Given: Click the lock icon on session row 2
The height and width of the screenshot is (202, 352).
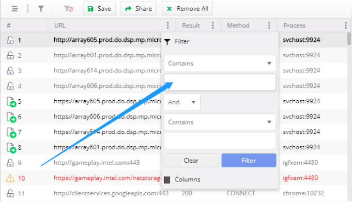Looking at the screenshot, I should coord(10,55).
